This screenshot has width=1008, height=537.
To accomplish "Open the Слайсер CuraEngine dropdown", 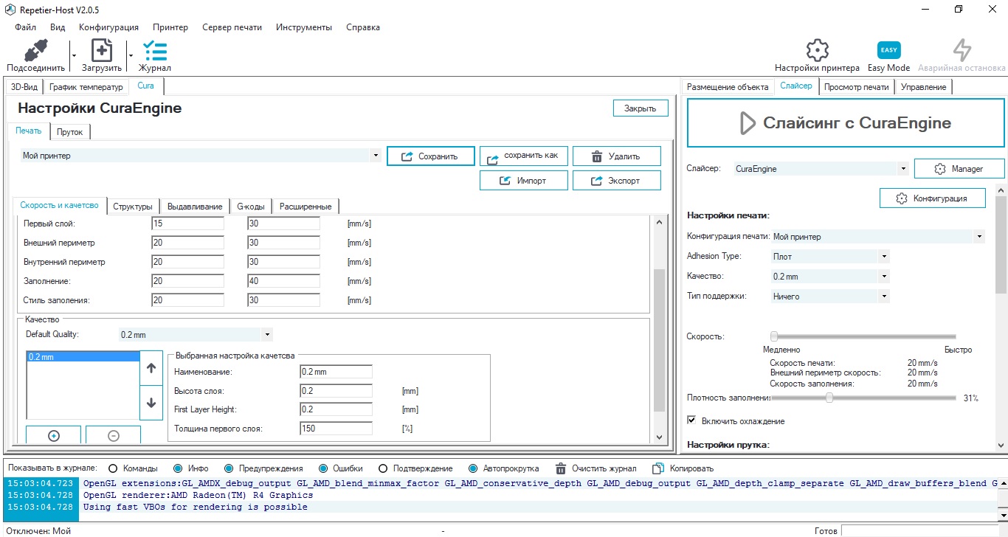I will click(x=902, y=169).
